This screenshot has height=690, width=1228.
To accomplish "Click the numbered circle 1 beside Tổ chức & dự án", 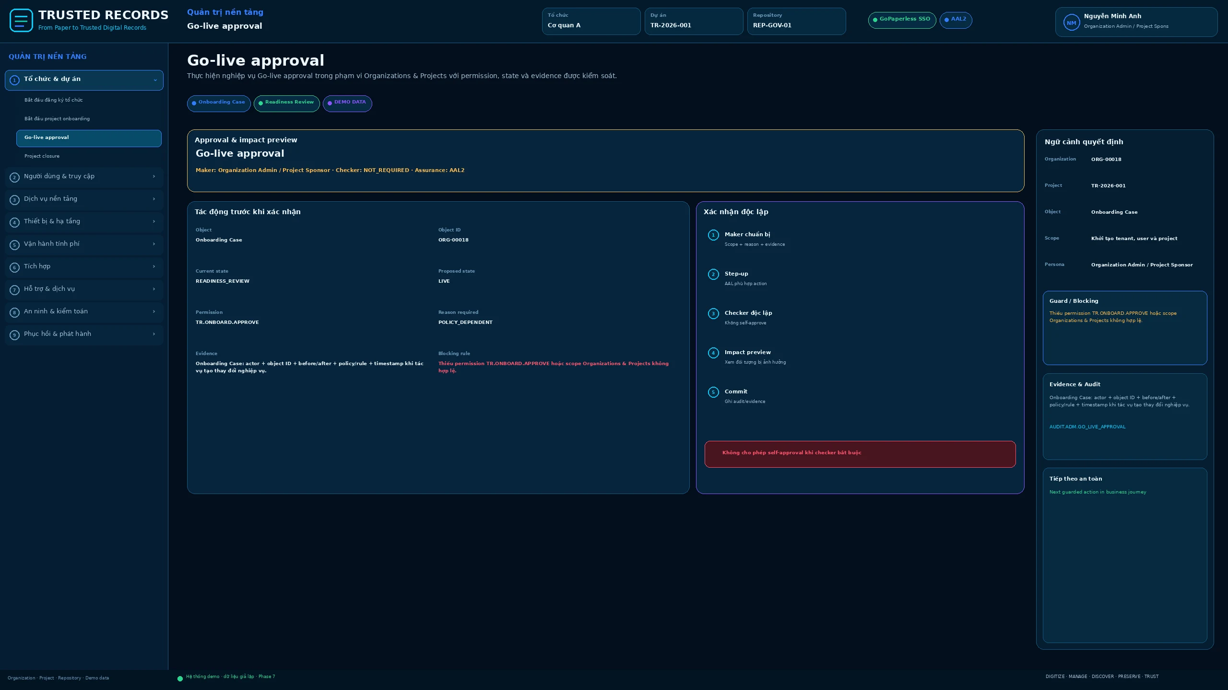I will pyautogui.click(x=14, y=80).
